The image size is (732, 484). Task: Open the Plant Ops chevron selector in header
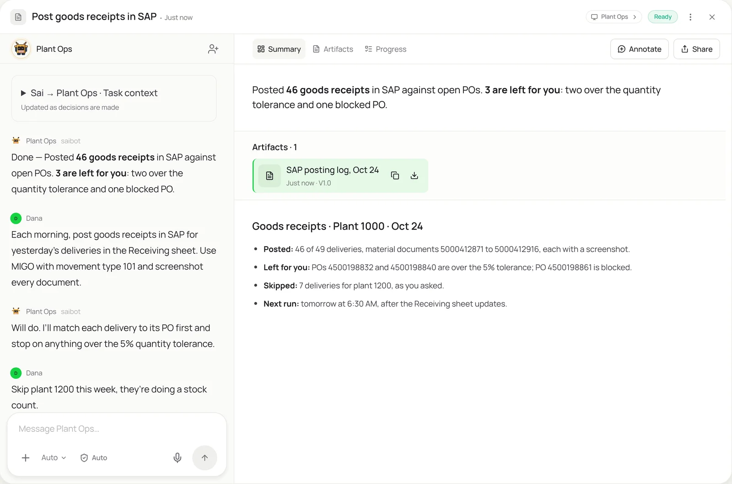pos(614,17)
